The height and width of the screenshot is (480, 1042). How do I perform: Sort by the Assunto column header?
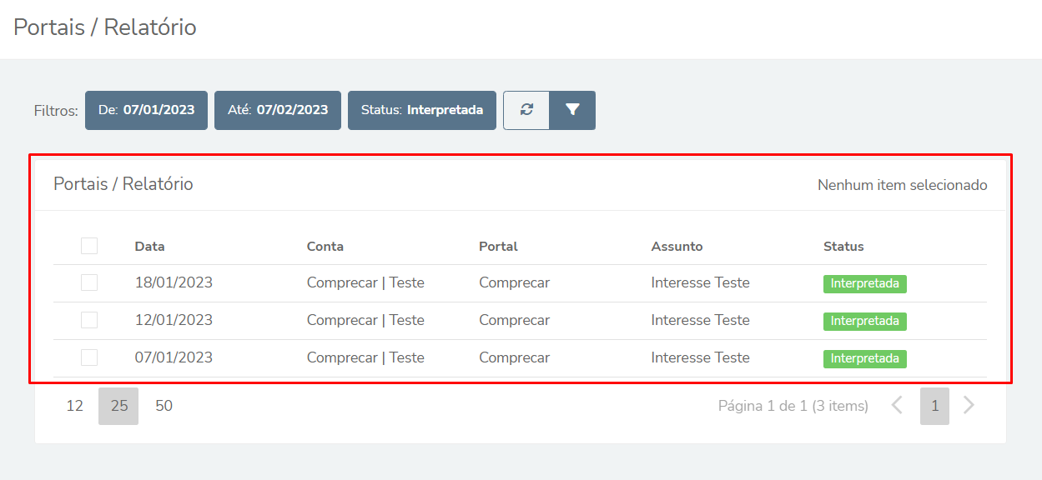pyautogui.click(x=677, y=247)
